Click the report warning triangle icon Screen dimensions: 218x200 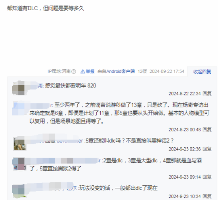82,71
